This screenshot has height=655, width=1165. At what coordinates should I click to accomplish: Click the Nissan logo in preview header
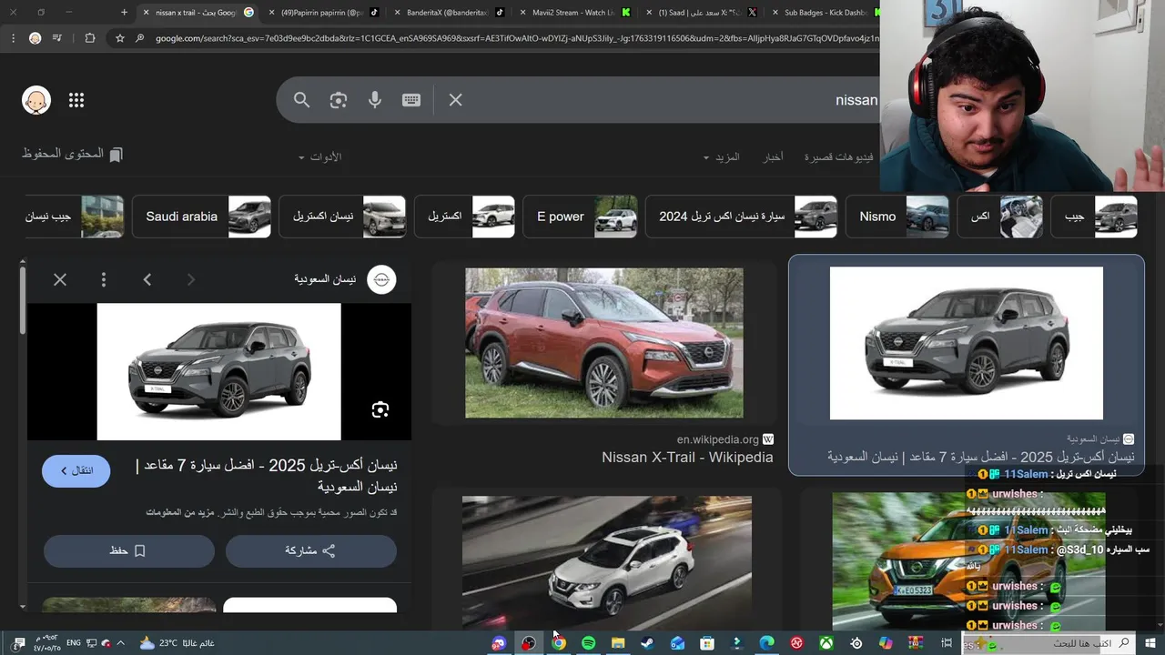381,279
